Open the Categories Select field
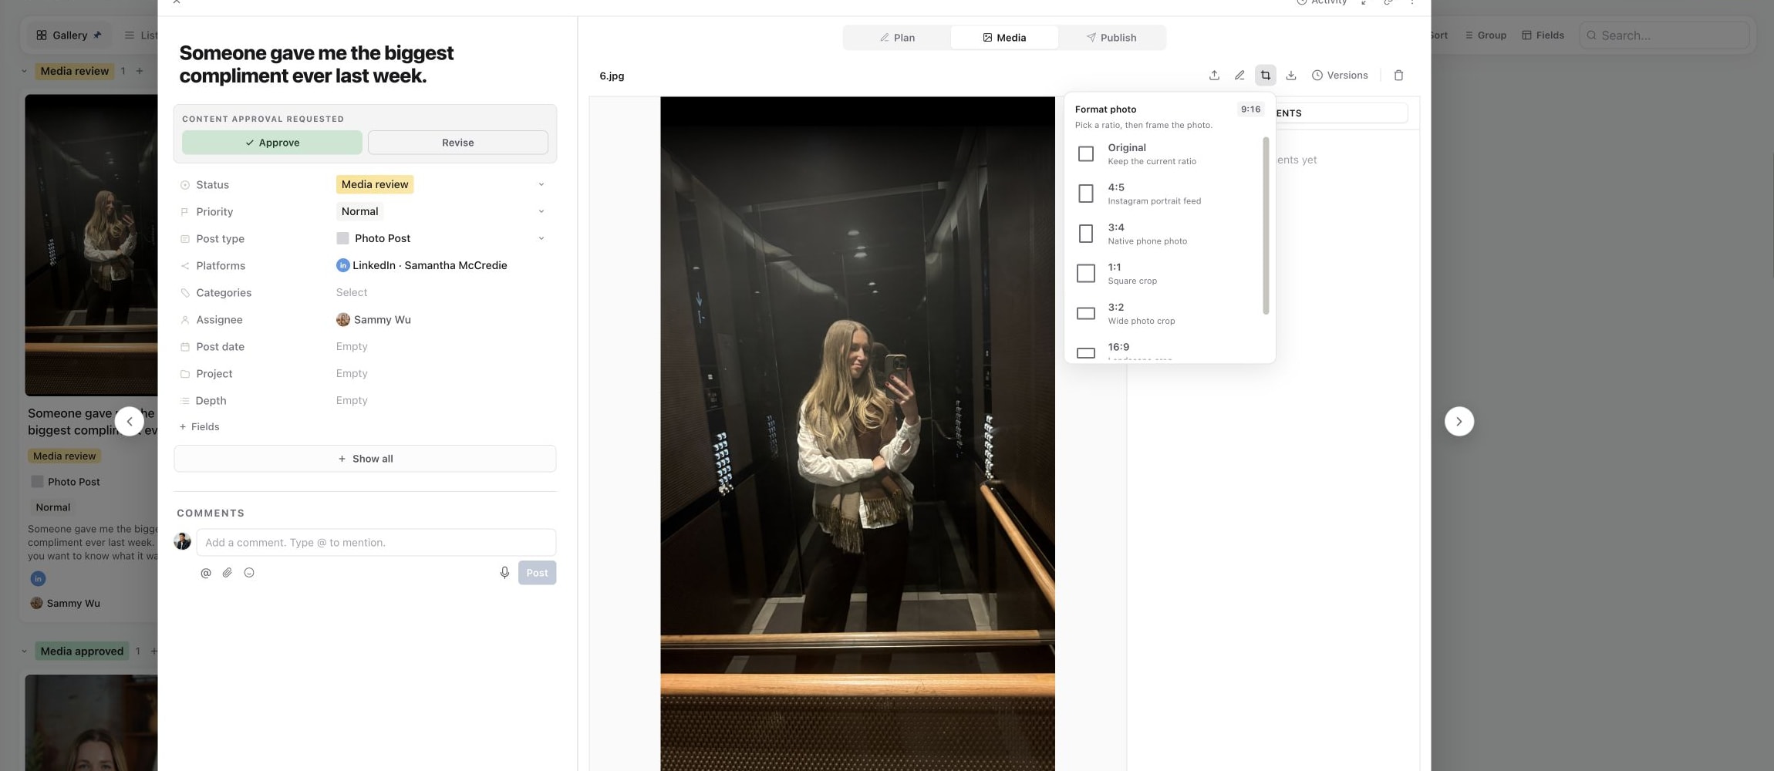Image resolution: width=1774 pixels, height=771 pixels. click(352, 293)
